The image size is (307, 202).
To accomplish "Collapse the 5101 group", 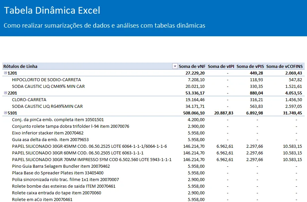I will (x=5, y=113).
